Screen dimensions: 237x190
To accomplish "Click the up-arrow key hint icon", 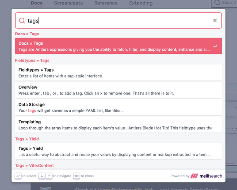I will click(49, 176).
